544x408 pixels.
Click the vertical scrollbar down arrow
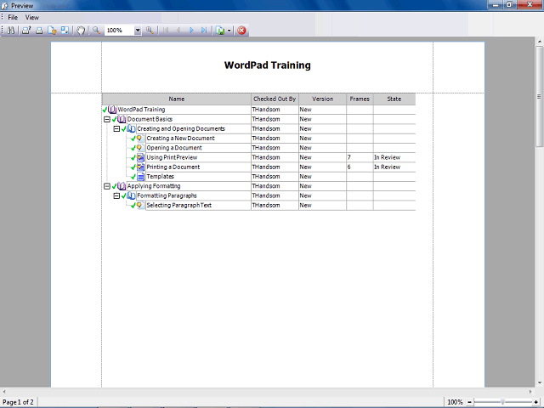click(x=539, y=383)
